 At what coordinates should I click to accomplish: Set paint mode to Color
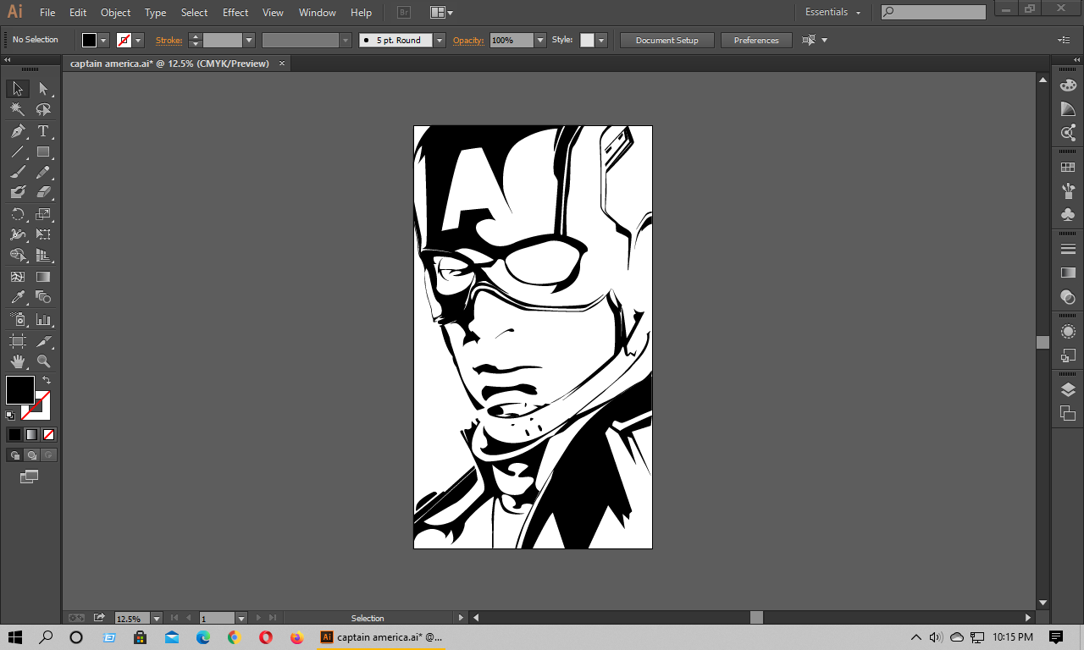click(x=14, y=434)
